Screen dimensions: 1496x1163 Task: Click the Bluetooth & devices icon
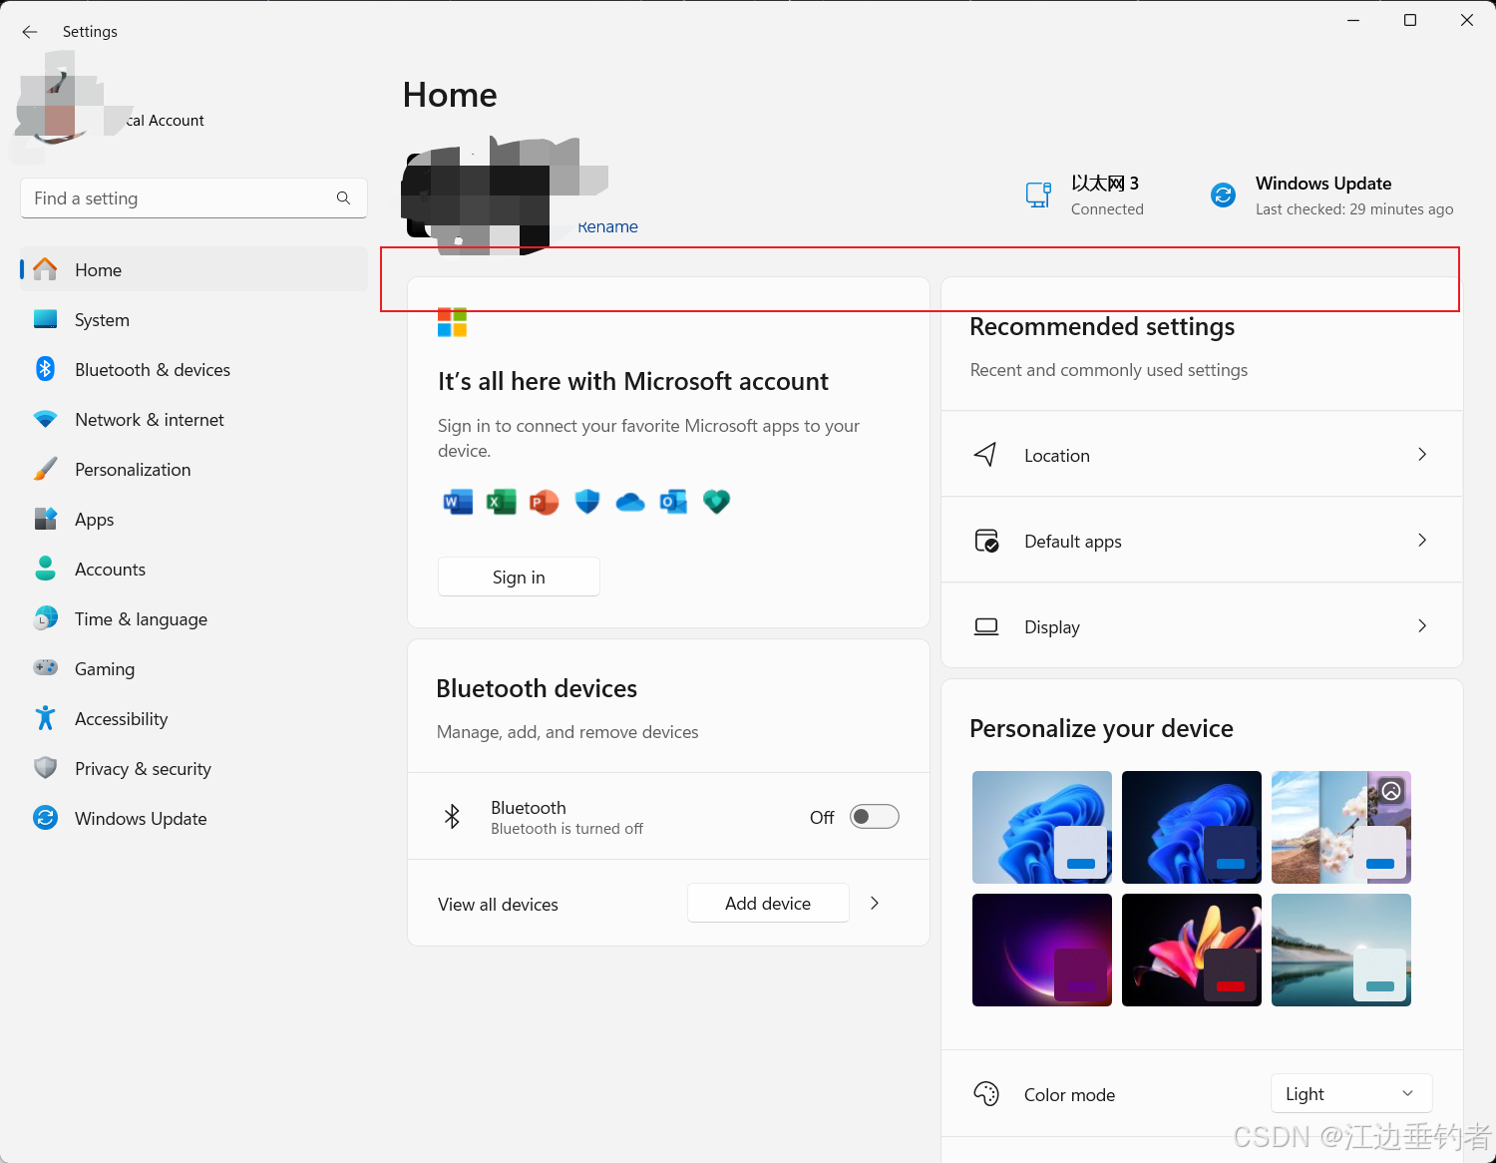[x=45, y=369]
